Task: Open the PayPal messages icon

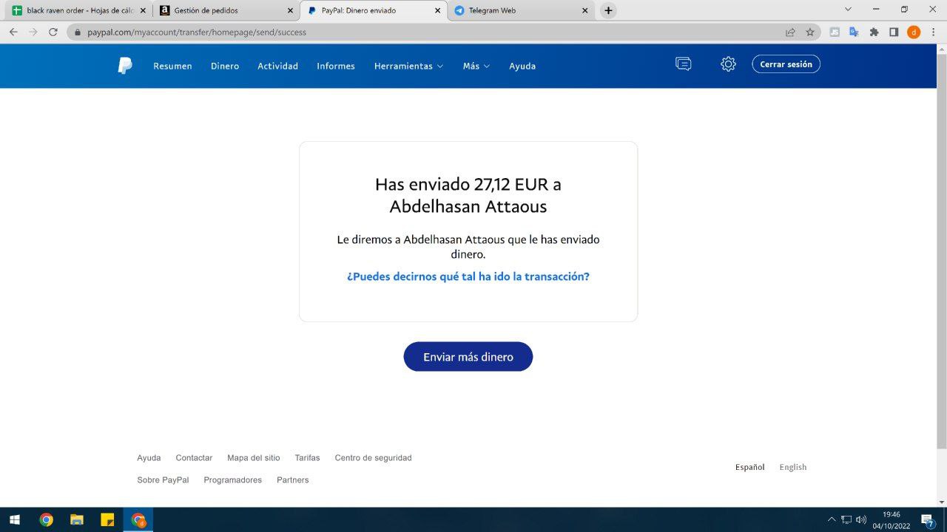Action: 684,64
